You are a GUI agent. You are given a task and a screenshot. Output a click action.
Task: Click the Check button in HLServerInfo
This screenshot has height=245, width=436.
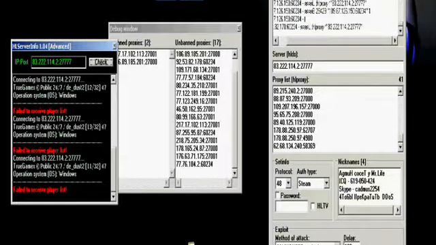coord(101,62)
